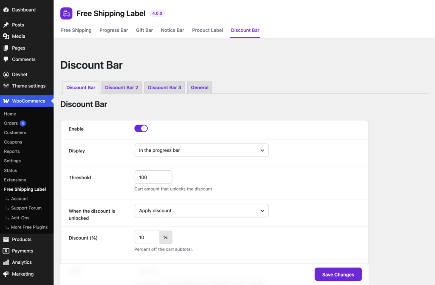Viewport: 435px width, 285px height.
Task: Switch to the Free Shipping tab
Action: 76,30
